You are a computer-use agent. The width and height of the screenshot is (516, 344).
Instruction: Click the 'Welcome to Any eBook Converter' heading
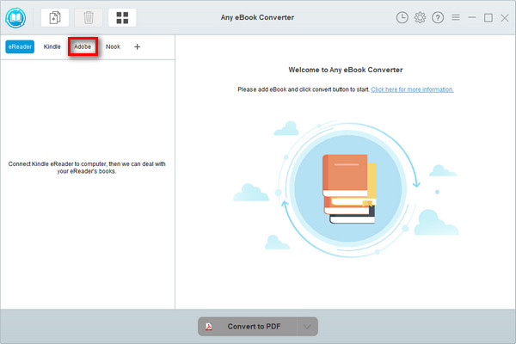pos(346,70)
